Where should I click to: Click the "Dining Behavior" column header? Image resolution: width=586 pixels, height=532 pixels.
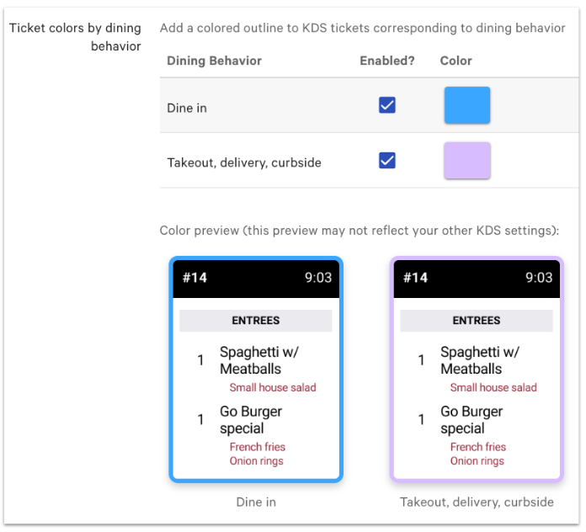[x=214, y=61]
